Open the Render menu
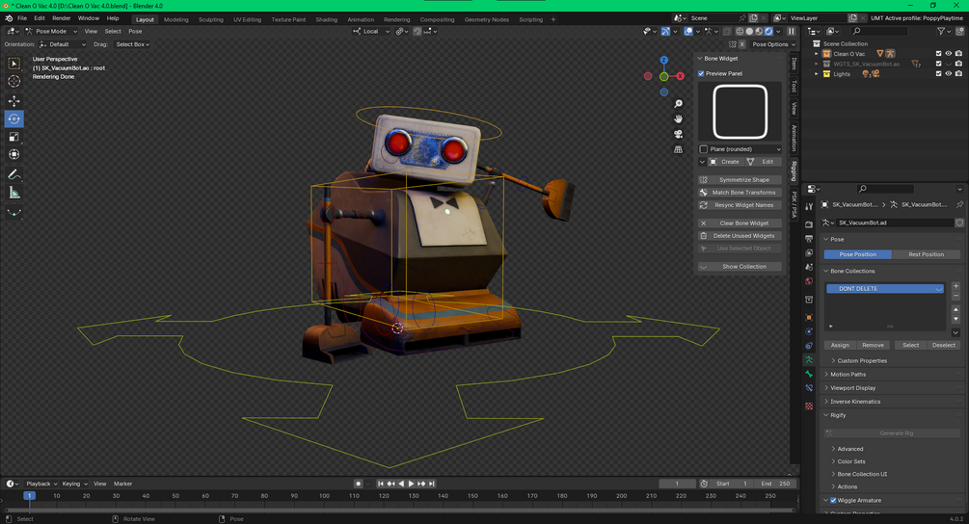The height and width of the screenshot is (524, 969). (61, 18)
